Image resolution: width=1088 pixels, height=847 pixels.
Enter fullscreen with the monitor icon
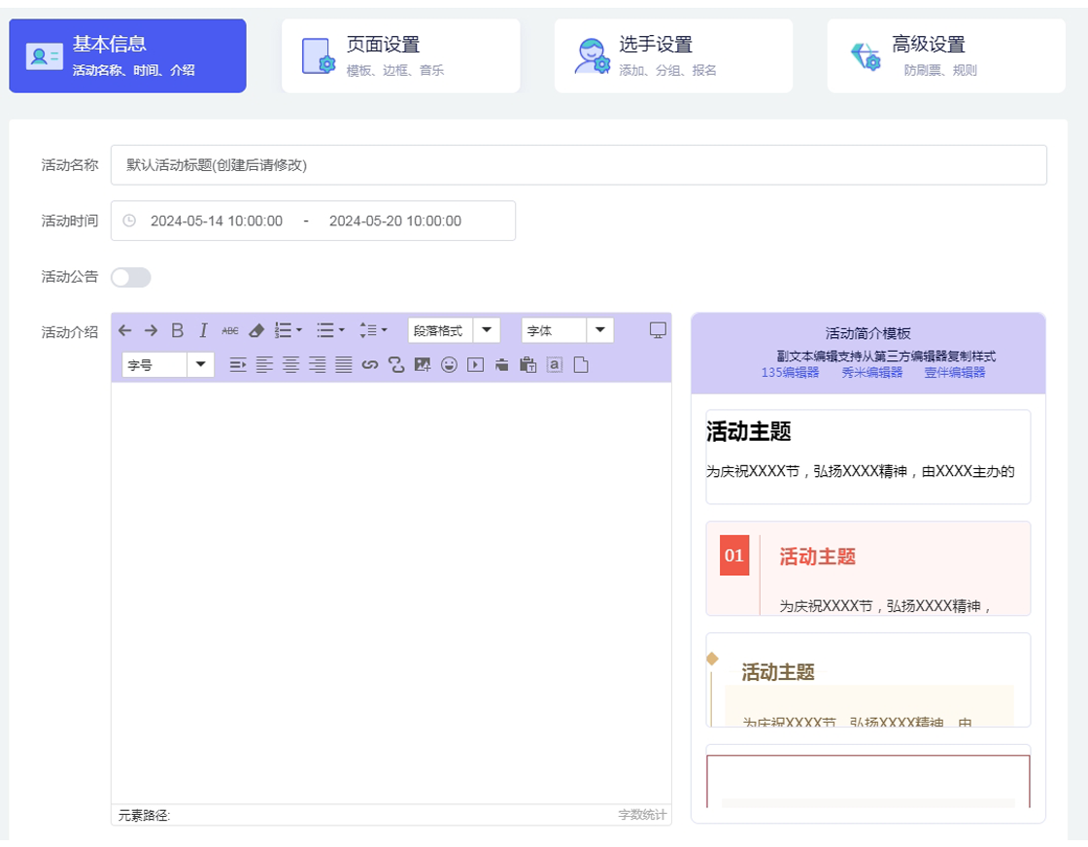click(x=658, y=330)
